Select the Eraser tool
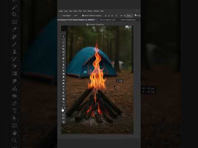This screenshot has height=148, width=198. pyautogui.click(x=64, y=71)
